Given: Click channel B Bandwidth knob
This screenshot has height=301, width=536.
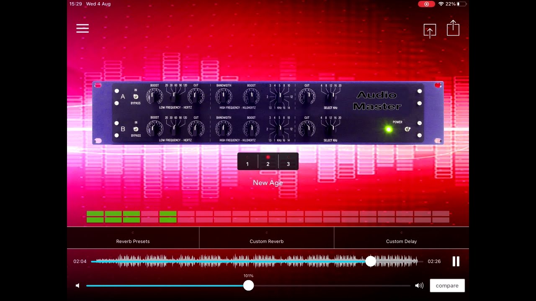Looking at the screenshot, I should pyautogui.click(x=224, y=129).
